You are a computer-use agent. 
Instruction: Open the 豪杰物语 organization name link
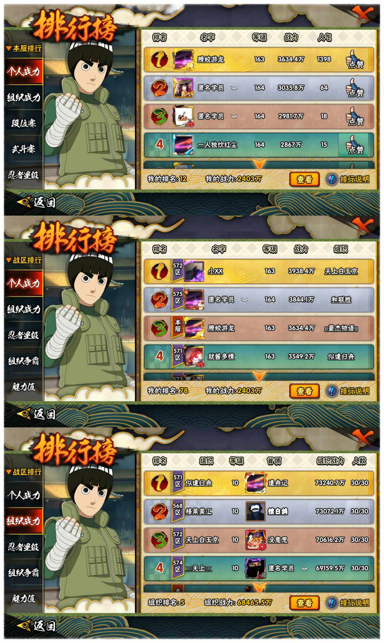(x=341, y=328)
